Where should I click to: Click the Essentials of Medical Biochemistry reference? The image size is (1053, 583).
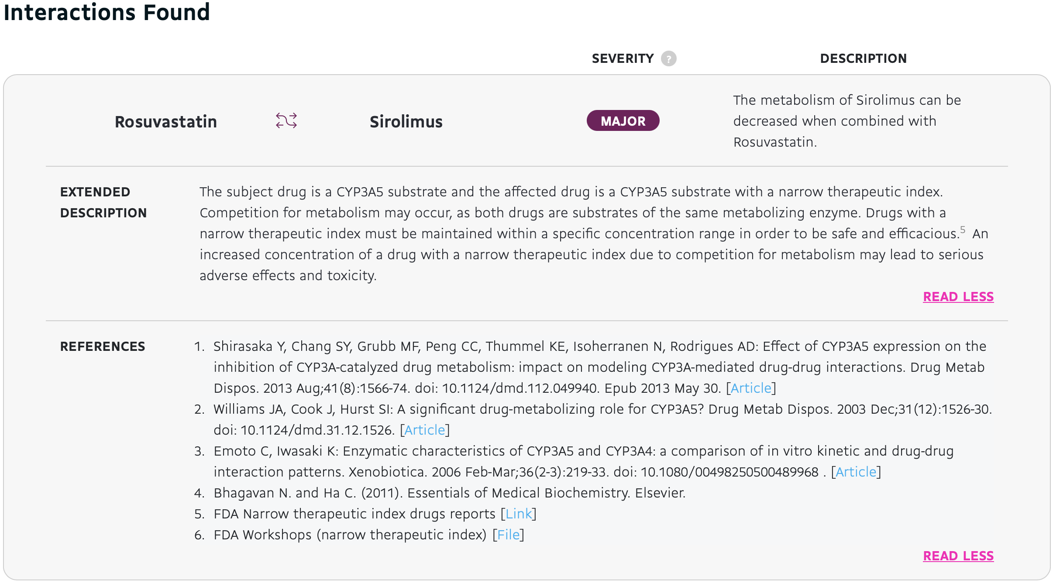tap(449, 493)
